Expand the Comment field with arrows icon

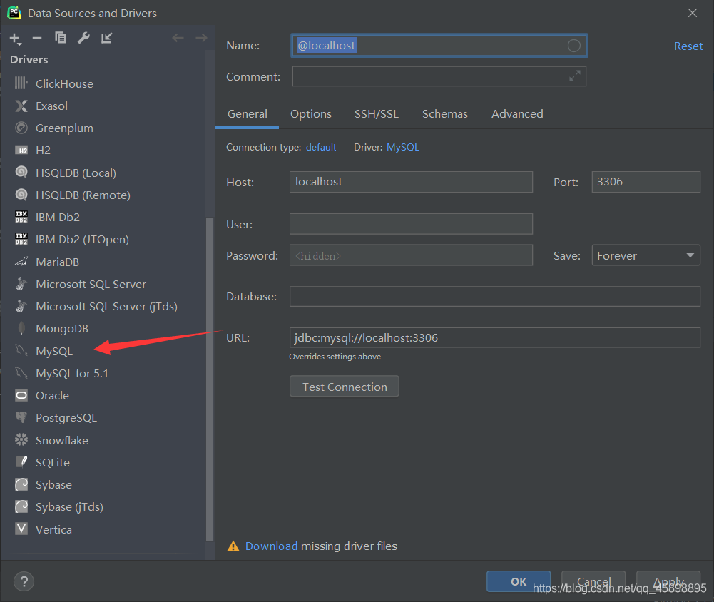575,76
